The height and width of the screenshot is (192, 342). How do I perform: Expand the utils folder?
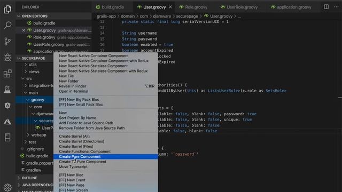[x=33, y=65]
